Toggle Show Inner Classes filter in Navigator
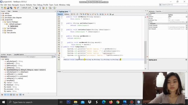188x105 pixels. (14, 94)
